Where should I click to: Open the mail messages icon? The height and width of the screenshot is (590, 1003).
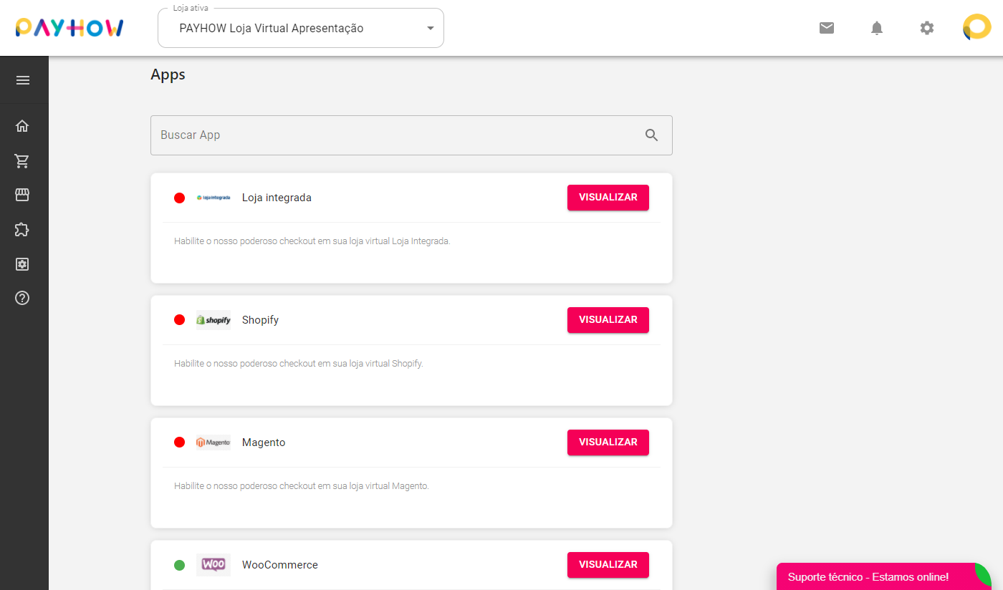pyautogui.click(x=827, y=28)
